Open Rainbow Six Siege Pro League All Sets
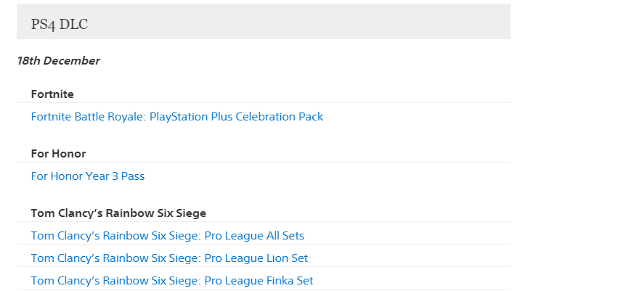The image size is (626, 291). [167, 236]
